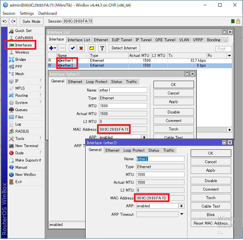The height and width of the screenshot is (240, 243).
Task: Click Disable in ether1 window
Action: click(173, 112)
